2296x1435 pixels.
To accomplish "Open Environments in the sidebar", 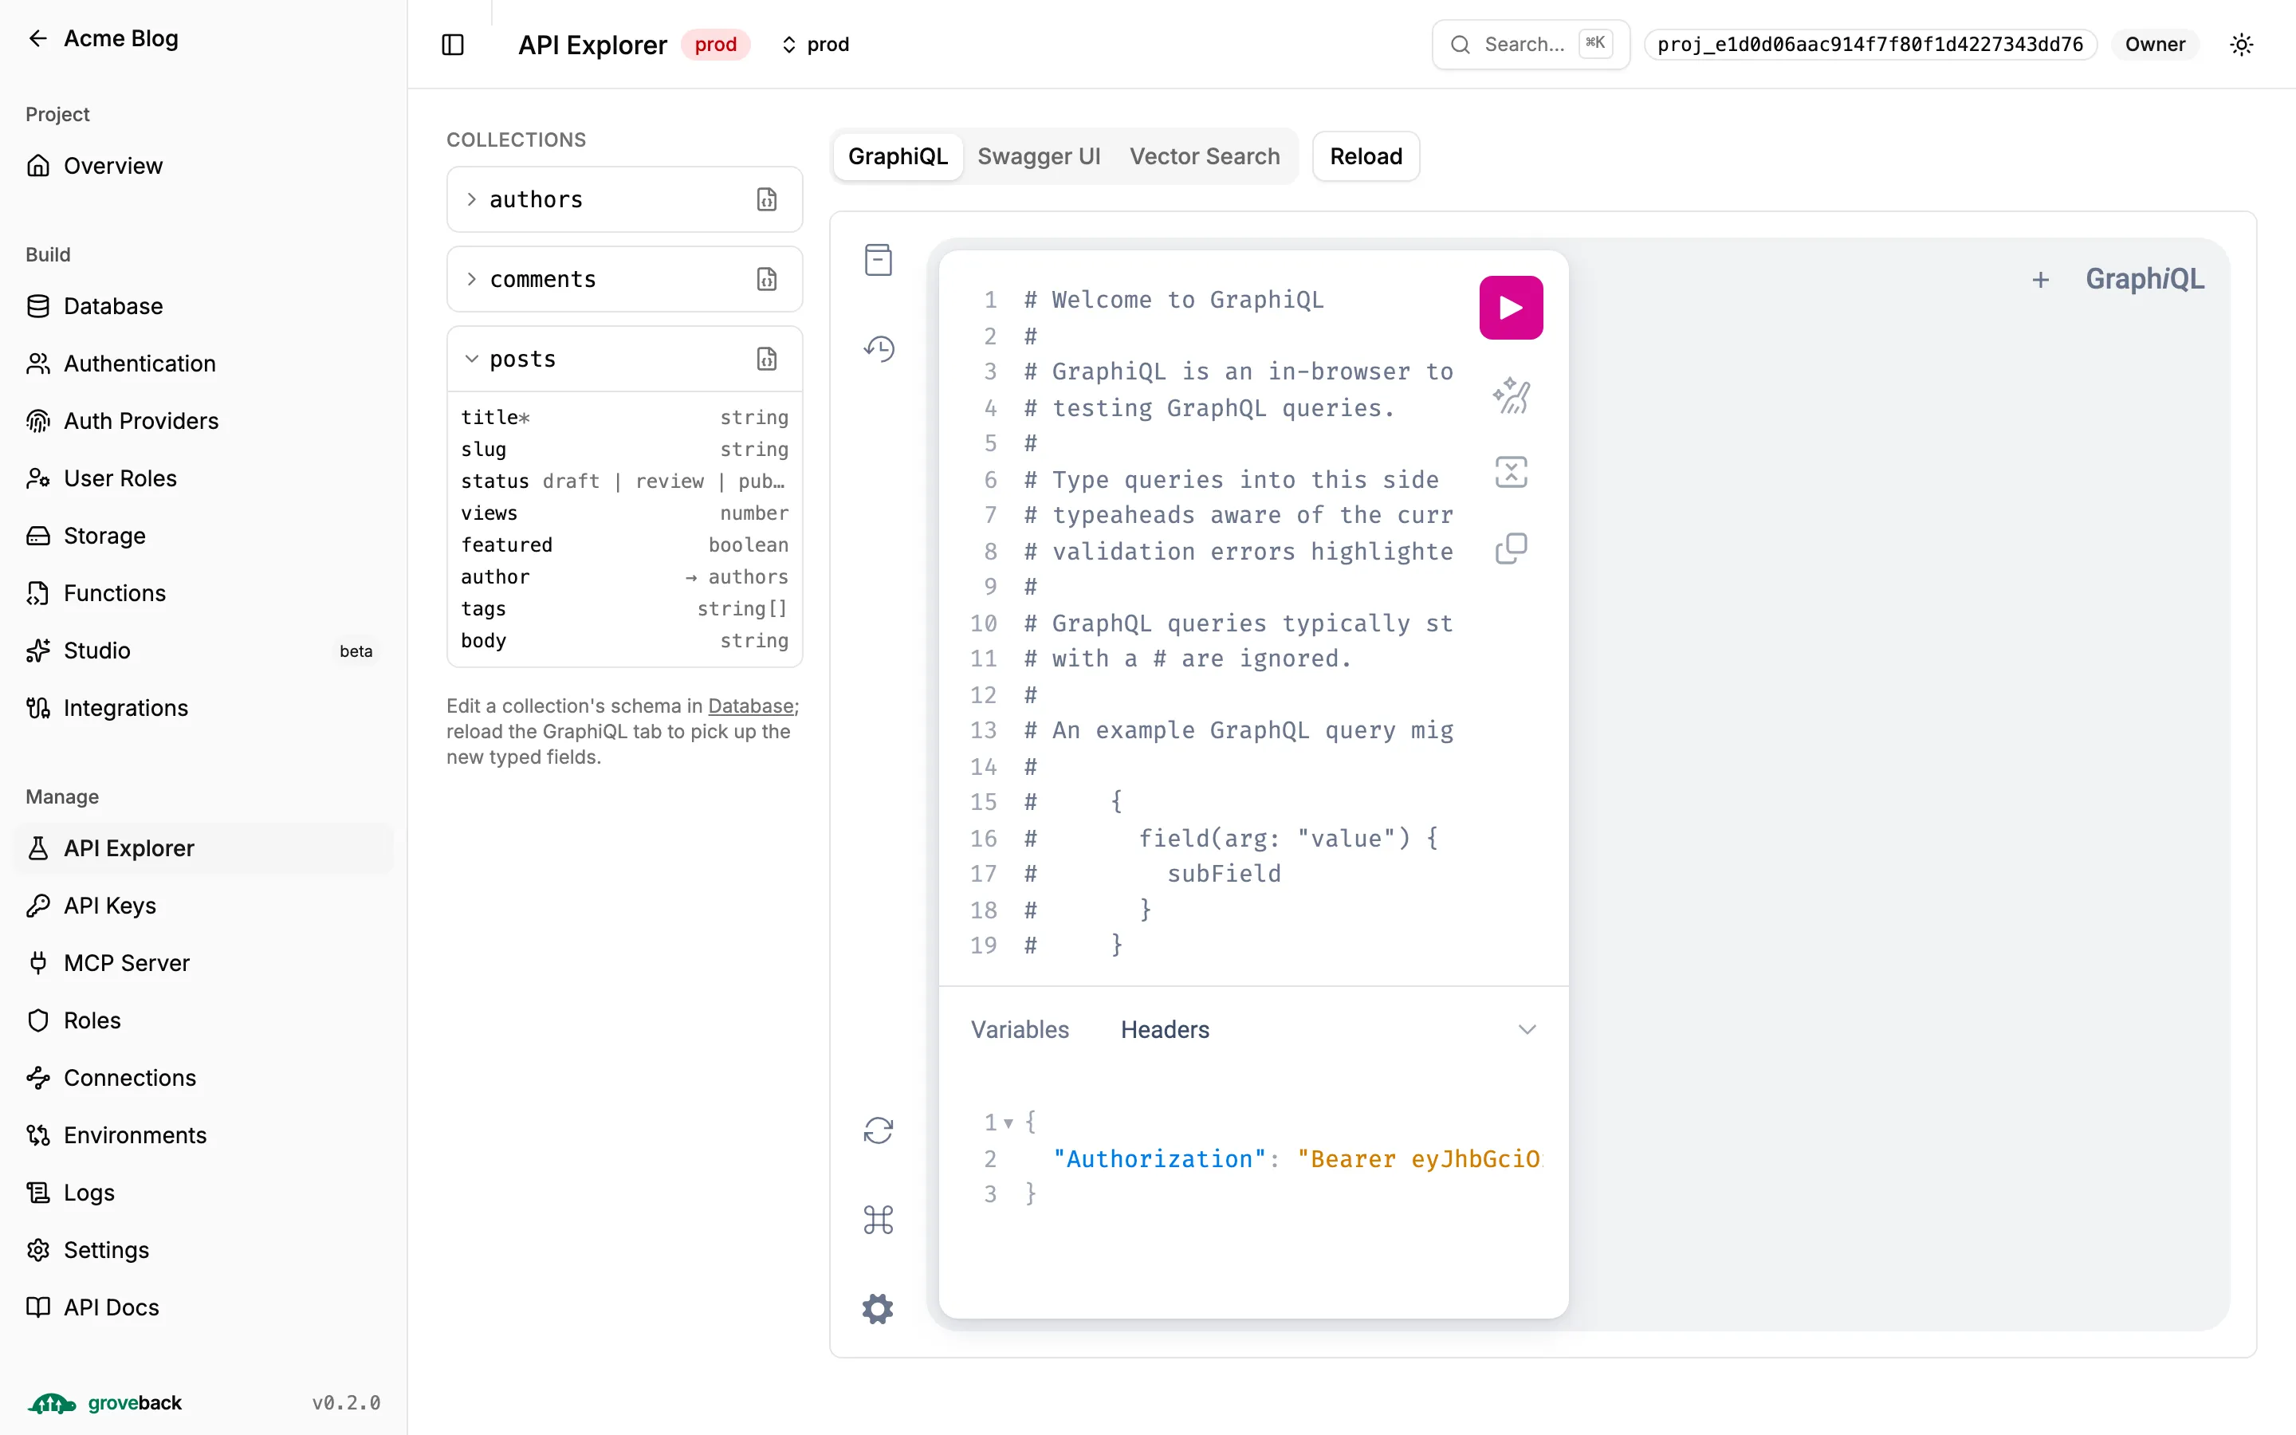I will [203, 1135].
